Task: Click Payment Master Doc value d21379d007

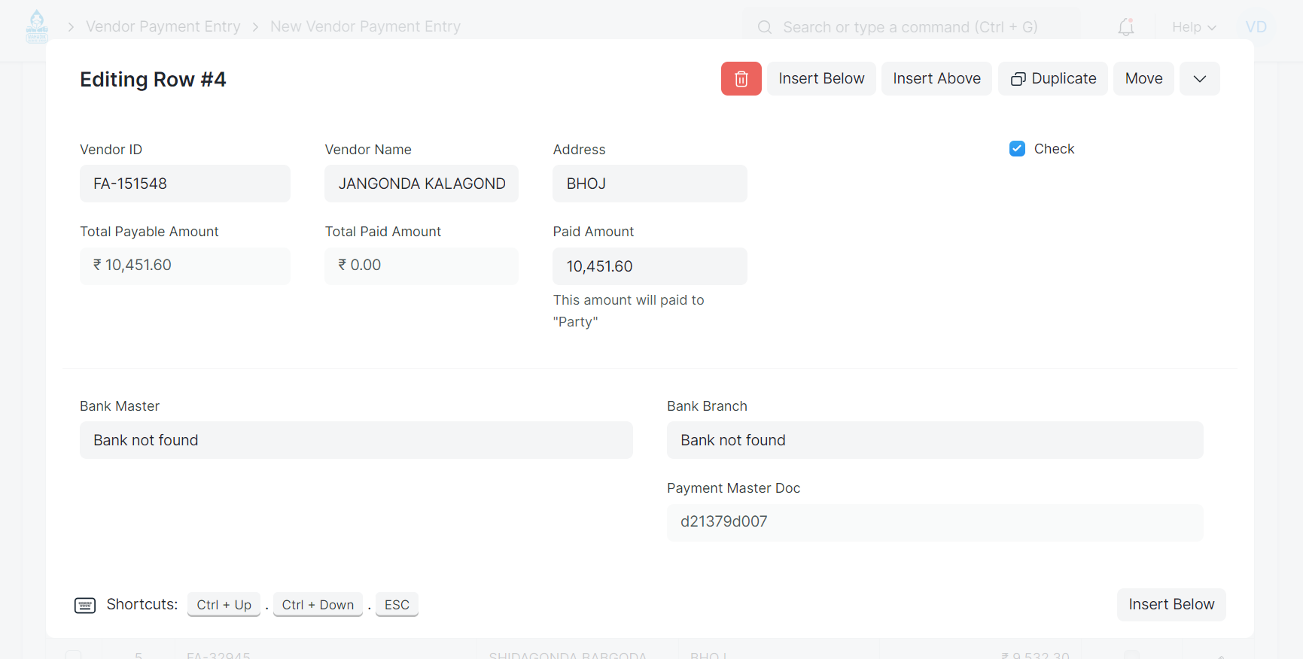Action: [935, 522]
